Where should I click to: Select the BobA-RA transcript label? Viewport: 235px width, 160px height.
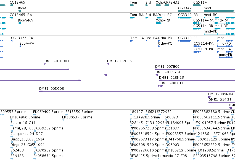point(25,20)
